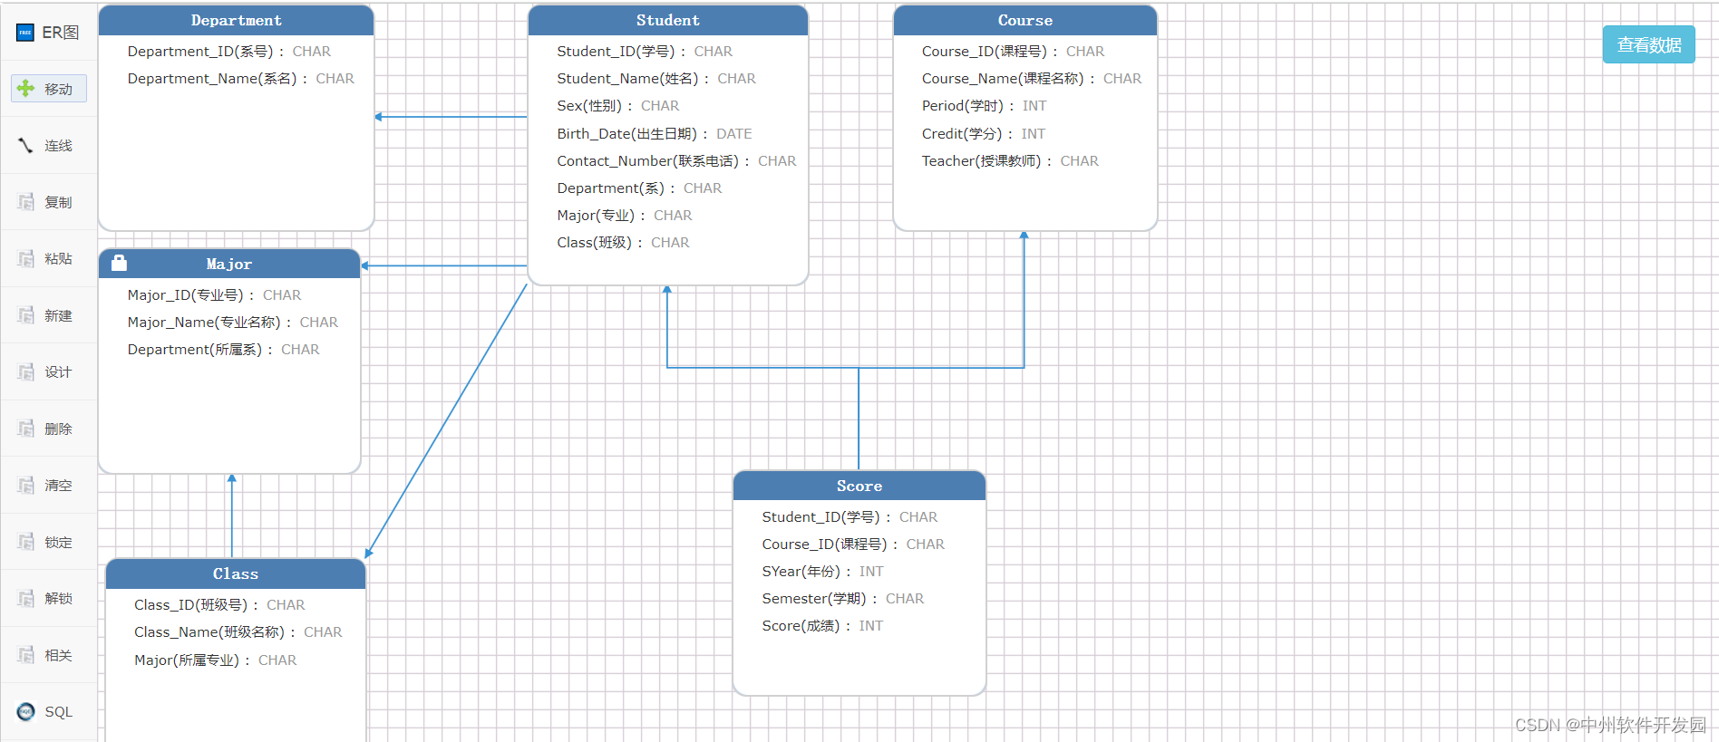Open 查看数据 view data button

(x=1648, y=44)
